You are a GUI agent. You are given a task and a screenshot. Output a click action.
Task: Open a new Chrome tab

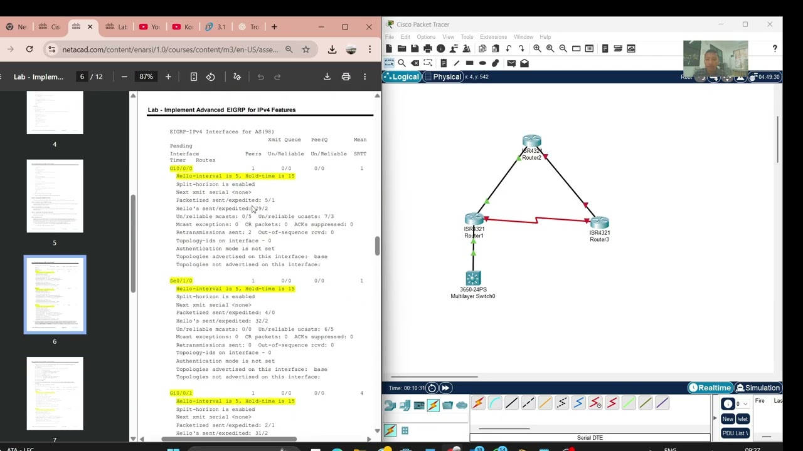(x=274, y=27)
